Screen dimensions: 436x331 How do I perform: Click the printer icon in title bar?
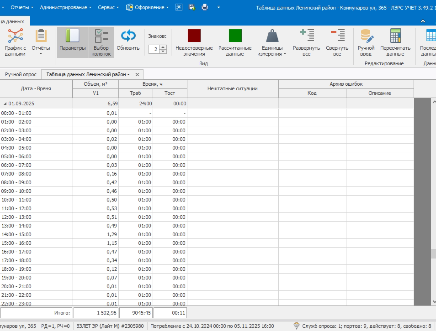click(x=205, y=7)
